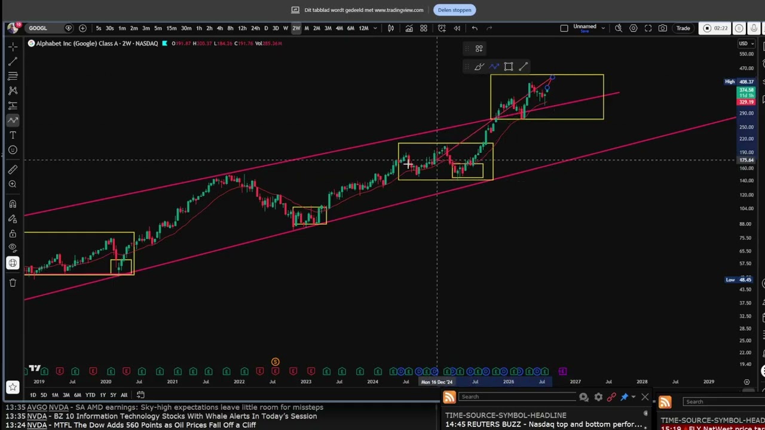Start bar replay mode

coord(457,28)
